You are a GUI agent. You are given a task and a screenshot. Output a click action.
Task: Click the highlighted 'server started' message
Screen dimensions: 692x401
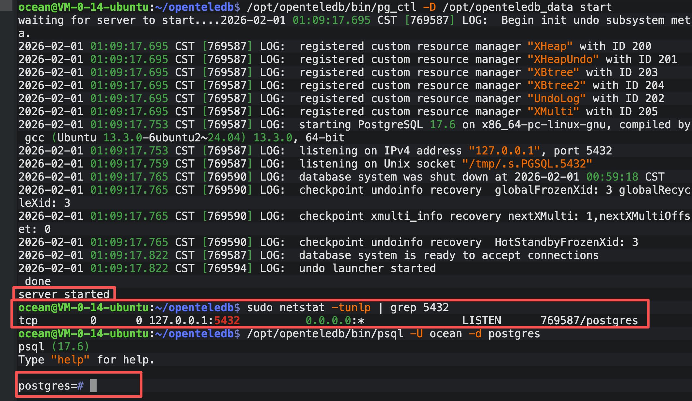[64, 294]
